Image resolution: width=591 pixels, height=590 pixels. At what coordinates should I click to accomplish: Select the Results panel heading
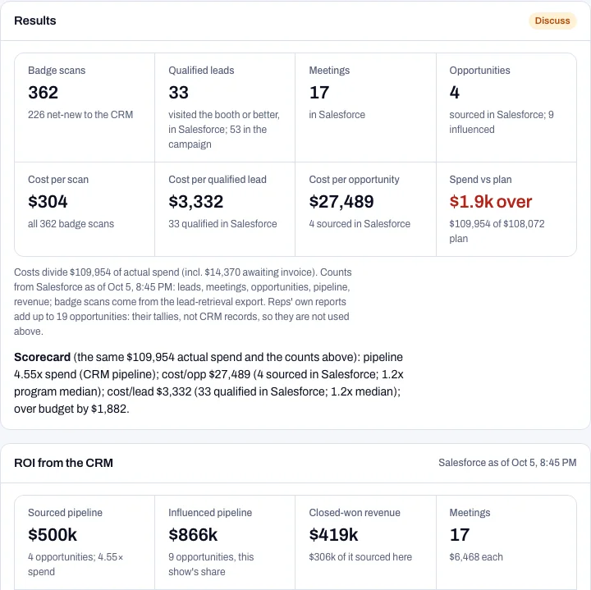pos(35,21)
